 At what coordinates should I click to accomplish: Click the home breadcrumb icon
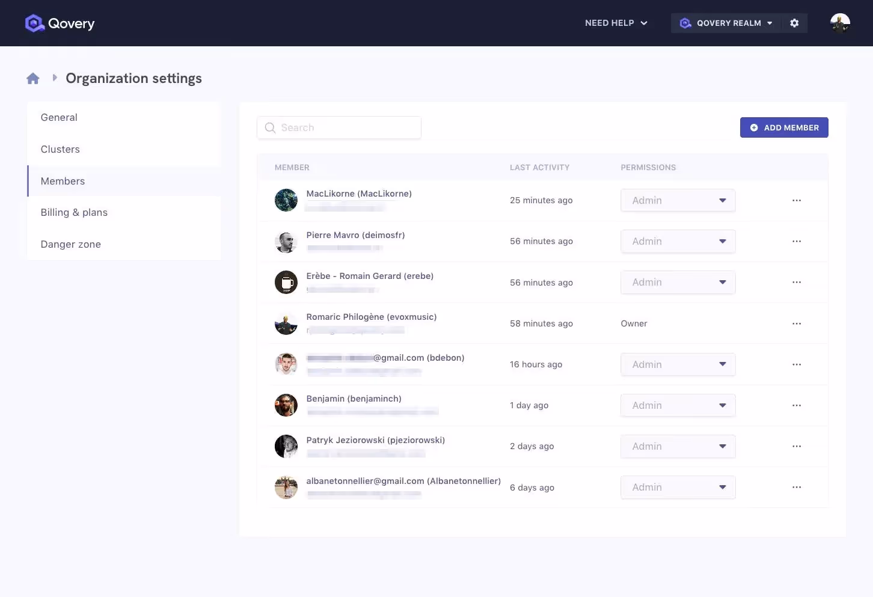point(32,78)
